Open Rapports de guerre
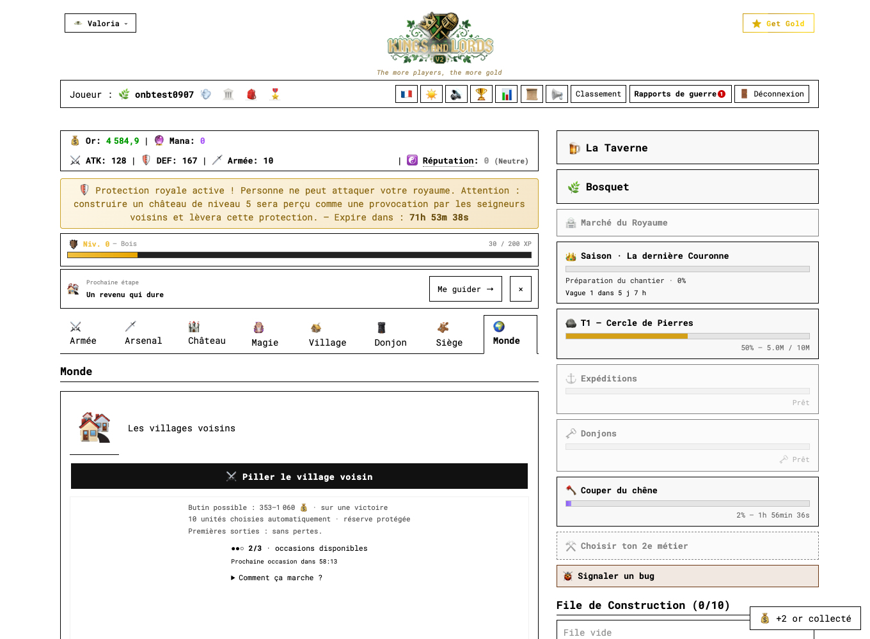 pos(680,94)
